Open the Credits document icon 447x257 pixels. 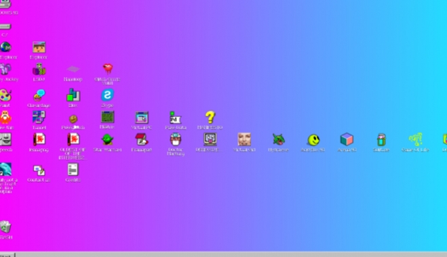coord(73,170)
